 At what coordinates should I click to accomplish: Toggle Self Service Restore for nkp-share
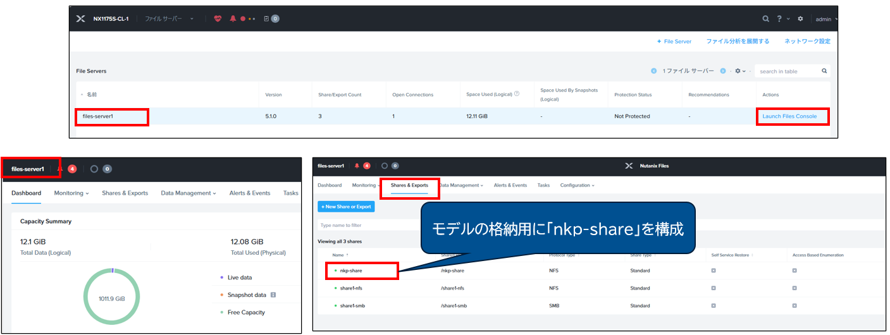(714, 271)
